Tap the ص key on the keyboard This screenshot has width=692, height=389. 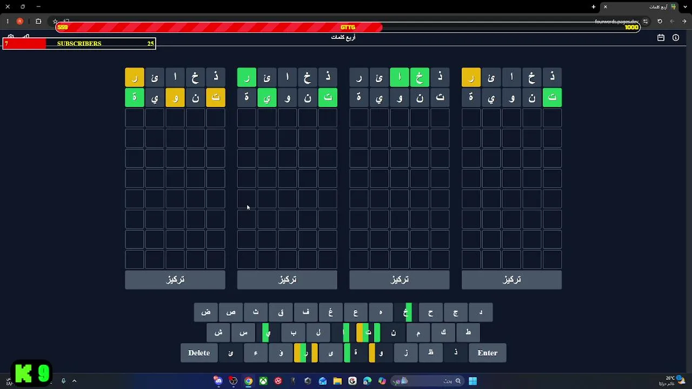coord(231,312)
